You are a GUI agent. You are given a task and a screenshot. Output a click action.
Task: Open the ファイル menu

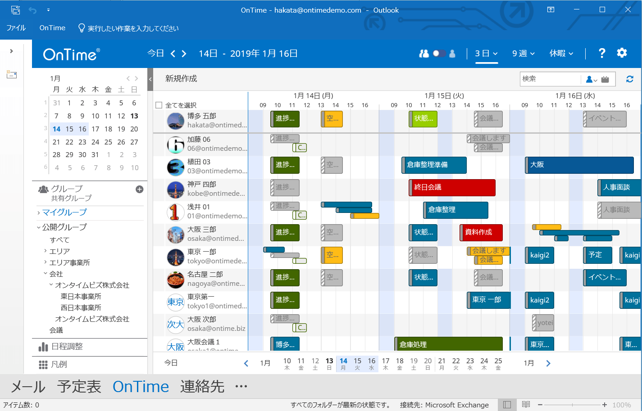pos(16,28)
